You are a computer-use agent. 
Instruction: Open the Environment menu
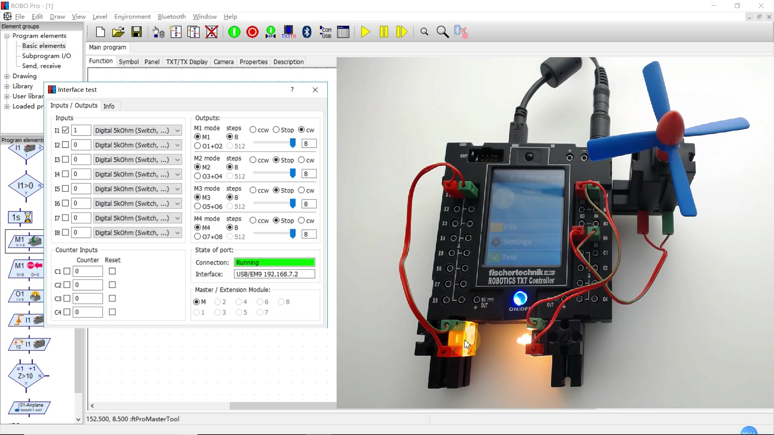(x=132, y=17)
